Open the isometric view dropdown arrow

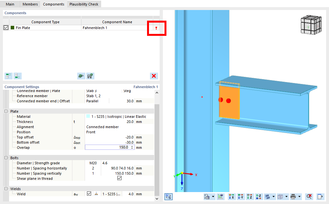pyautogui.click(x=286, y=197)
